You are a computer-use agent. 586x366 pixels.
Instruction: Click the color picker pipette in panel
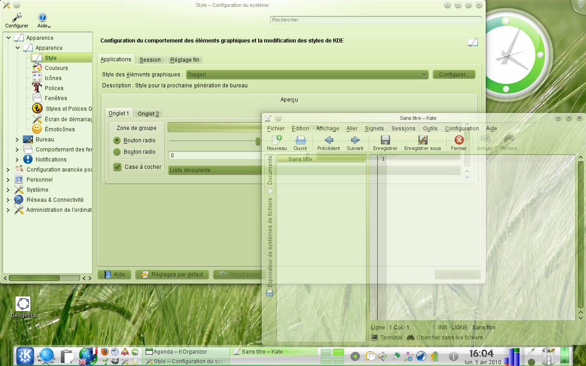(532, 351)
